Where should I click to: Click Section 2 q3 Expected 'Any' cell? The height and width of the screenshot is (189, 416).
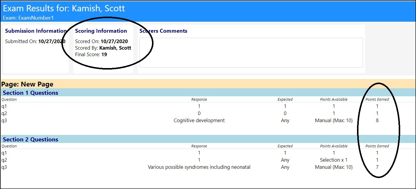pos(285,167)
